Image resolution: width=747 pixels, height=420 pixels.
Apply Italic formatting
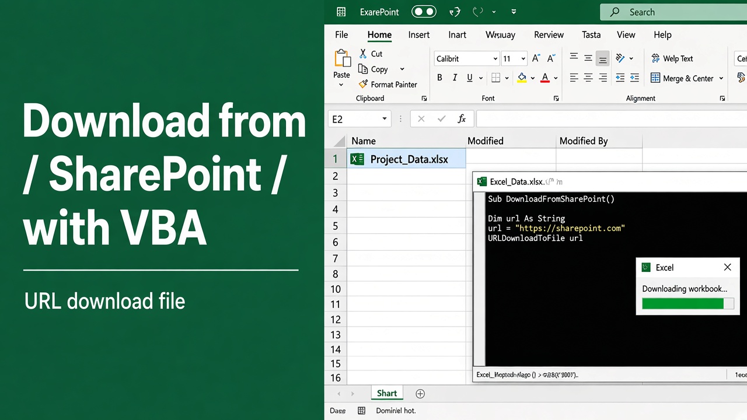pos(455,78)
